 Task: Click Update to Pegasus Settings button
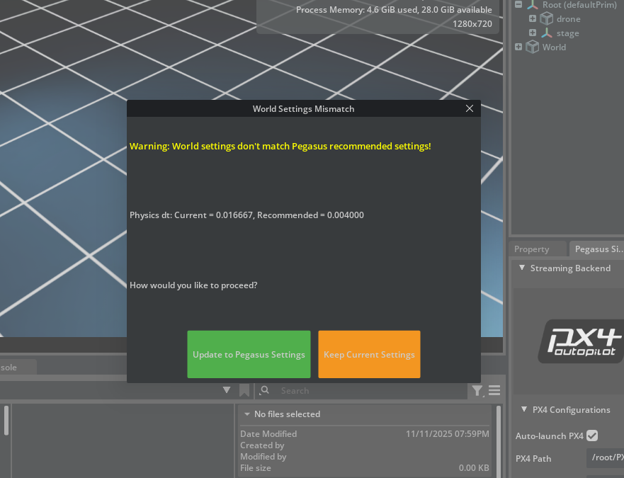coord(249,355)
